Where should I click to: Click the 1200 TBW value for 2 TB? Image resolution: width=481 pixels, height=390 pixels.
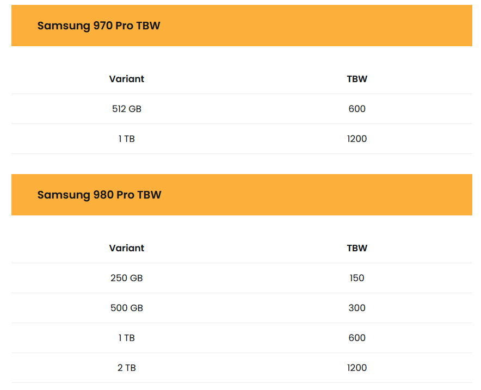coord(357,368)
